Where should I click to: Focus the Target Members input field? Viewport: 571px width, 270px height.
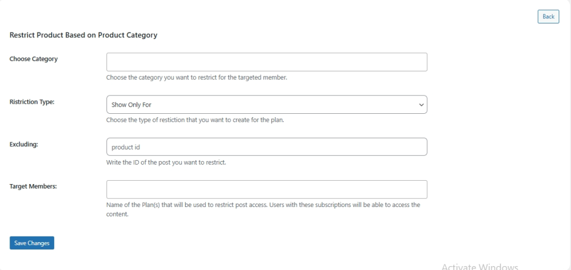point(267,189)
